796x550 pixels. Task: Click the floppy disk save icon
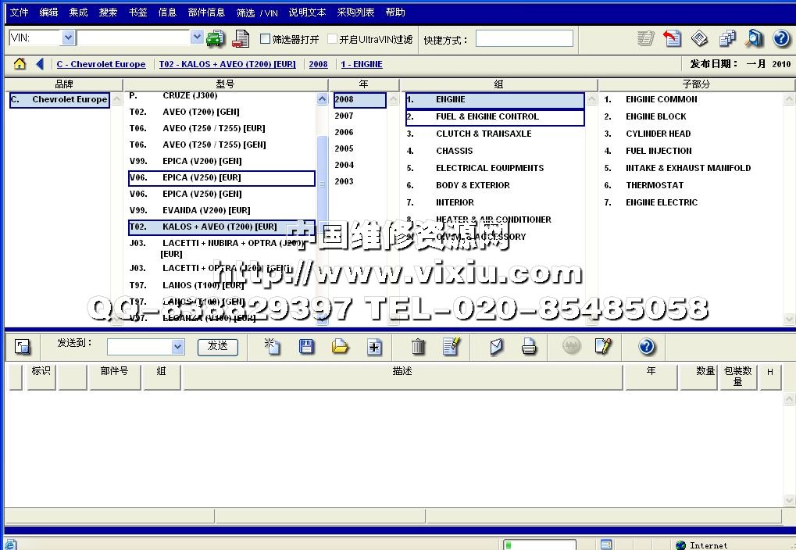coord(307,347)
